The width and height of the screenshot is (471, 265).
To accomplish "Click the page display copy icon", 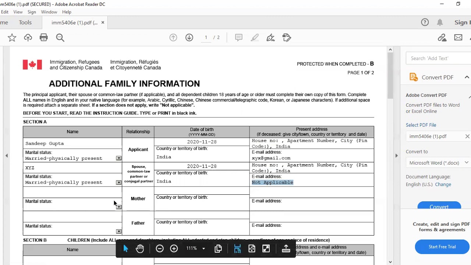I will coord(218,248).
